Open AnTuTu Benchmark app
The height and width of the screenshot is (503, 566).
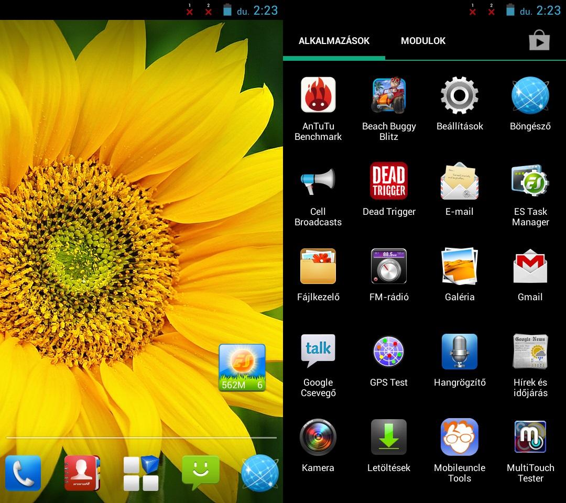pos(318,95)
